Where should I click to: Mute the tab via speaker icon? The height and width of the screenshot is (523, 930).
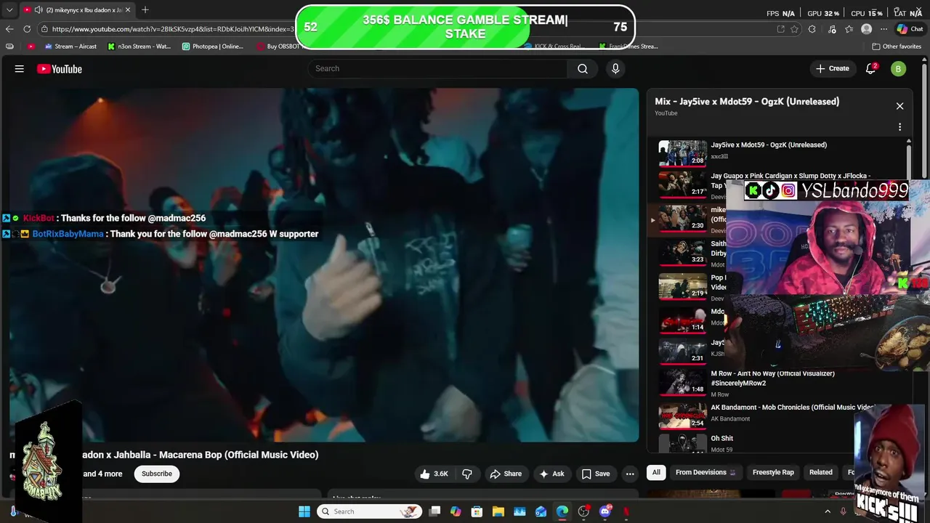[x=38, y=10]
